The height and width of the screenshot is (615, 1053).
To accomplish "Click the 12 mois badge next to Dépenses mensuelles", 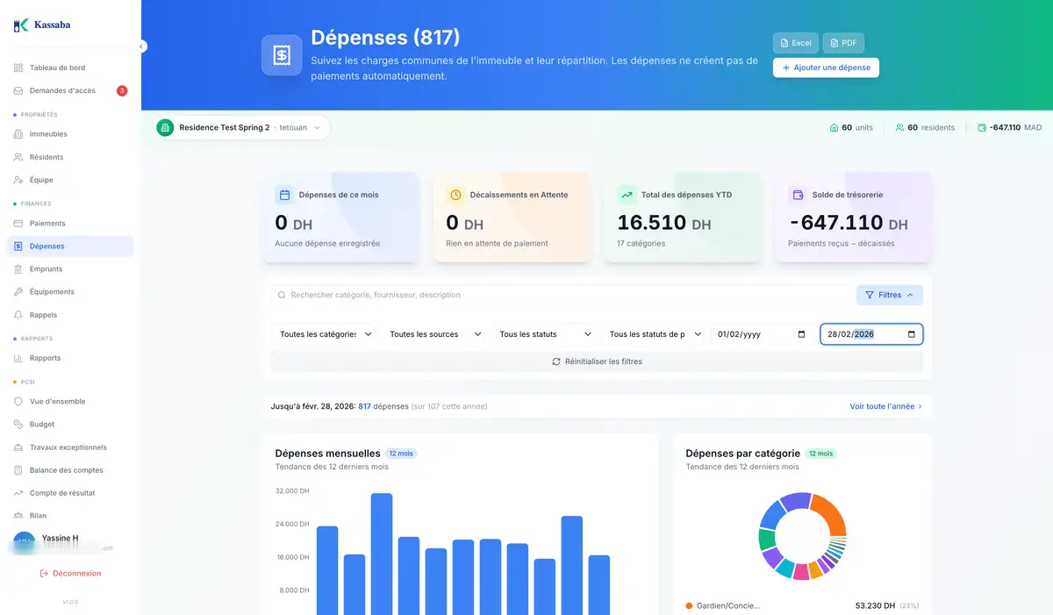I will click(401, 454).
